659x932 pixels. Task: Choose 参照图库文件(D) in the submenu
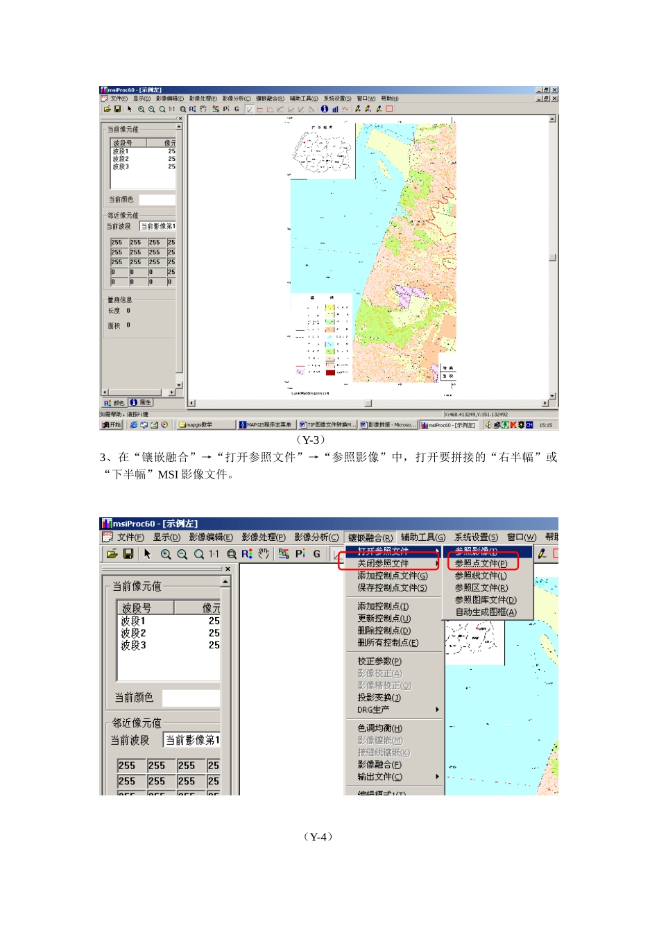[x=488, y=600]
